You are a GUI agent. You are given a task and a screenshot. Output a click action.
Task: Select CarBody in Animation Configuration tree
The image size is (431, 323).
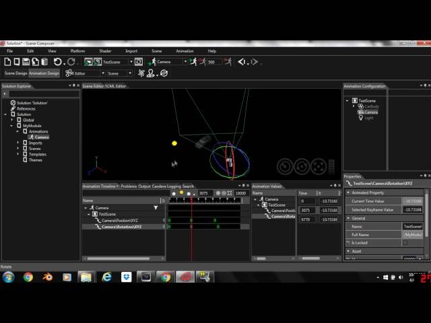point(372,106)
